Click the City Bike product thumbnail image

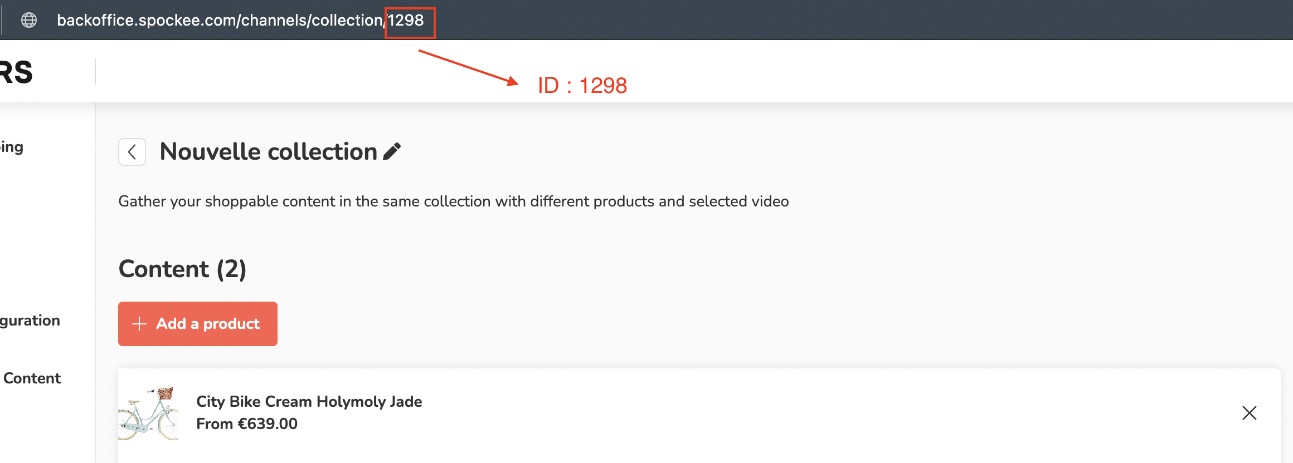pyautogui.click(x=149, y=413)
